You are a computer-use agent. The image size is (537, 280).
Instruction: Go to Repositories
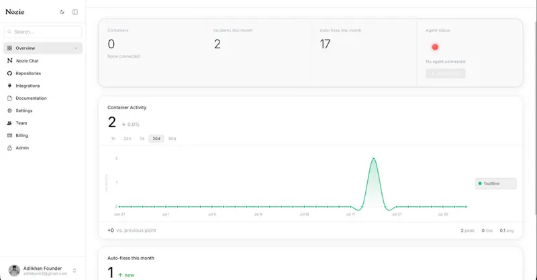pyautogui.click(x=43, y=73)
